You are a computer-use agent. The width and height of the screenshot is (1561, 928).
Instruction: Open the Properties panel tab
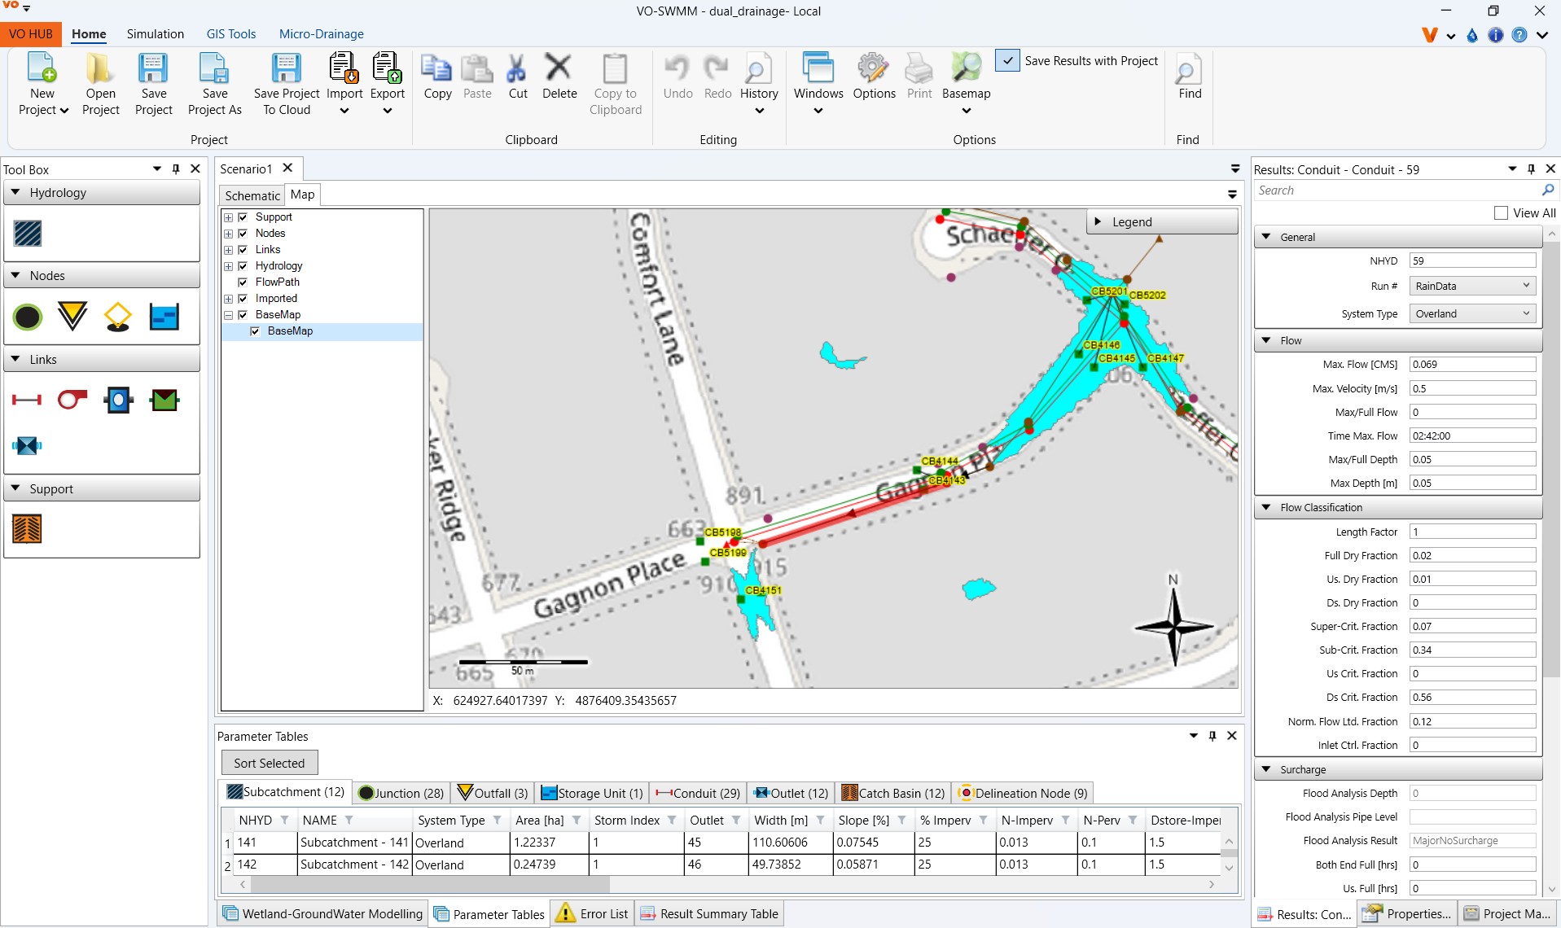[x=1406, y=913]
